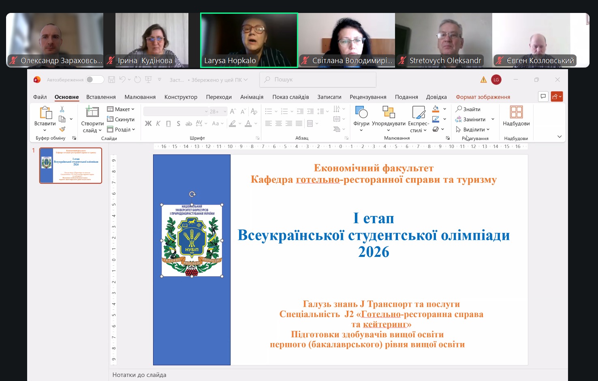Align text right in paragraph group
Image resolution: width=598 pixels, height=381 pixels.
coord(289,123)
